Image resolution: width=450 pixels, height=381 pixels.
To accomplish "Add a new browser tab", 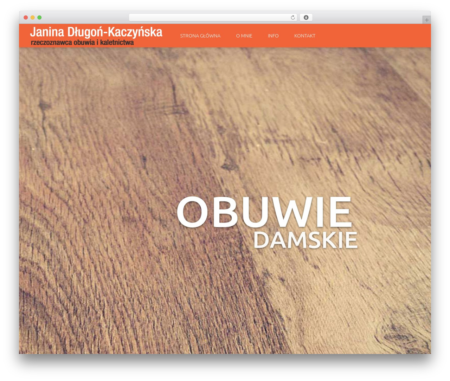I will pos(426,20).
